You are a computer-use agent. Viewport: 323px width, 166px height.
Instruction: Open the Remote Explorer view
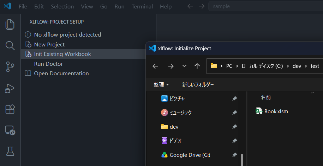click(10, 130)
